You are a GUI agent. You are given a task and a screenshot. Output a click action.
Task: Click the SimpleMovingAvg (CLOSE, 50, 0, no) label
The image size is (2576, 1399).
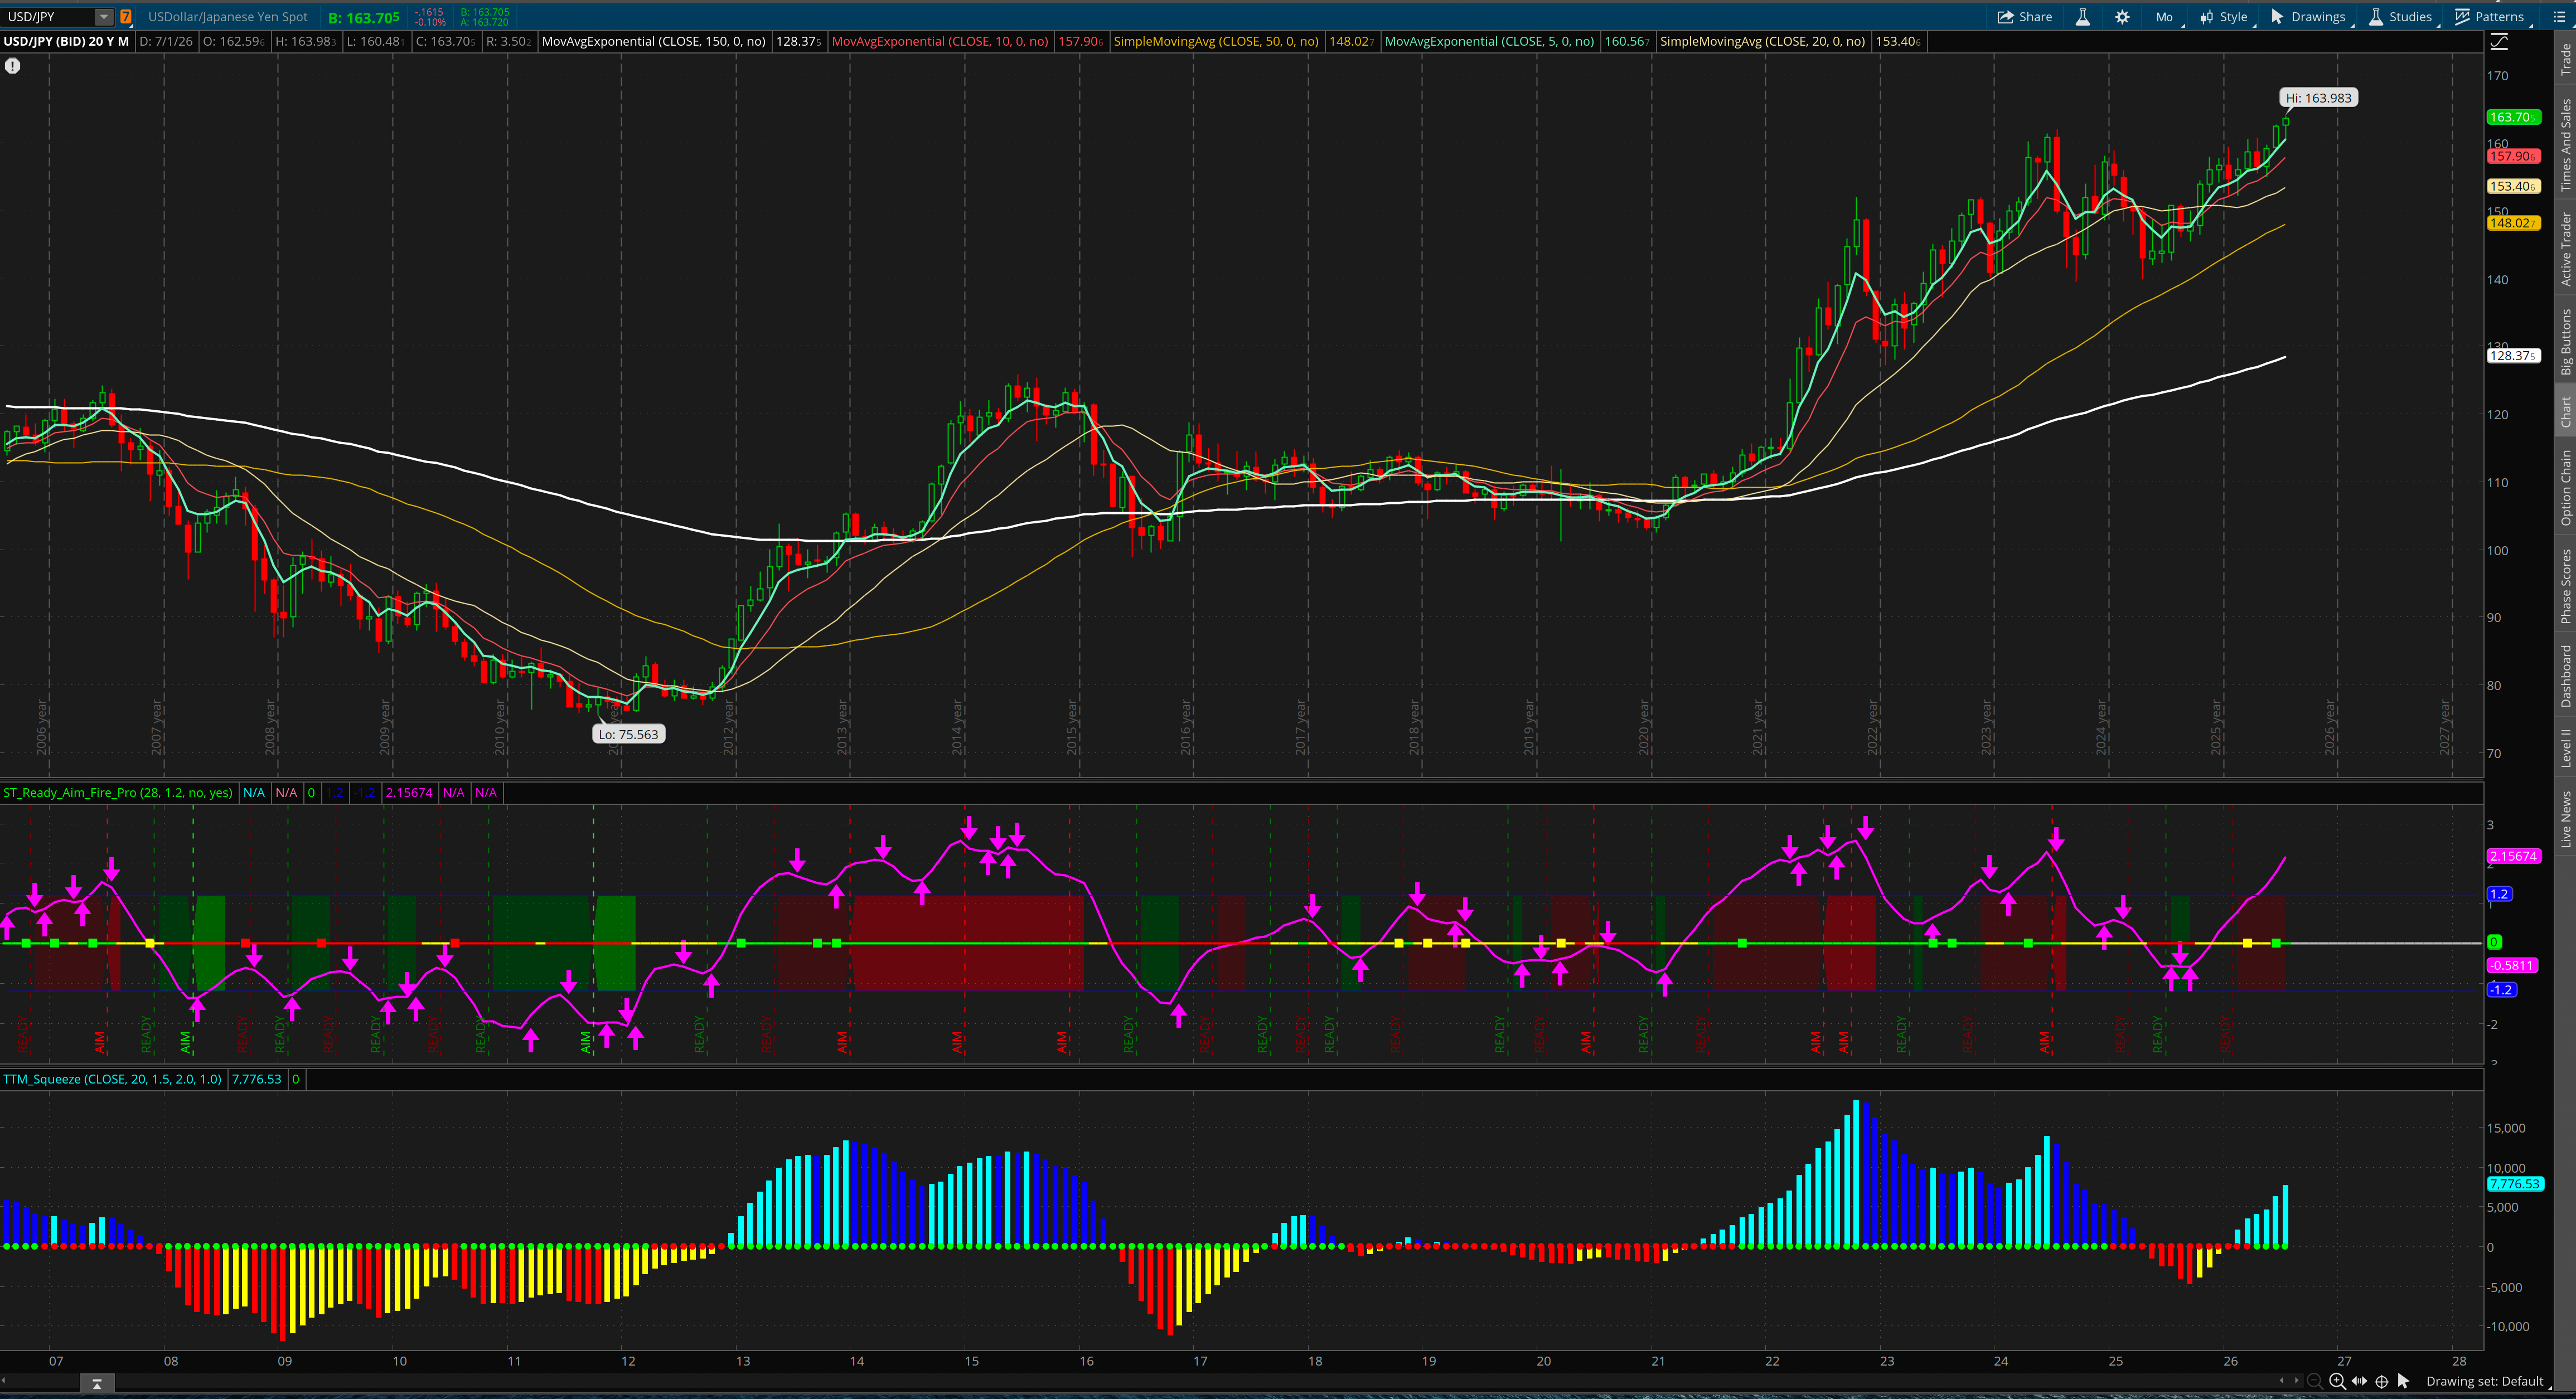tap(1216, 42)
